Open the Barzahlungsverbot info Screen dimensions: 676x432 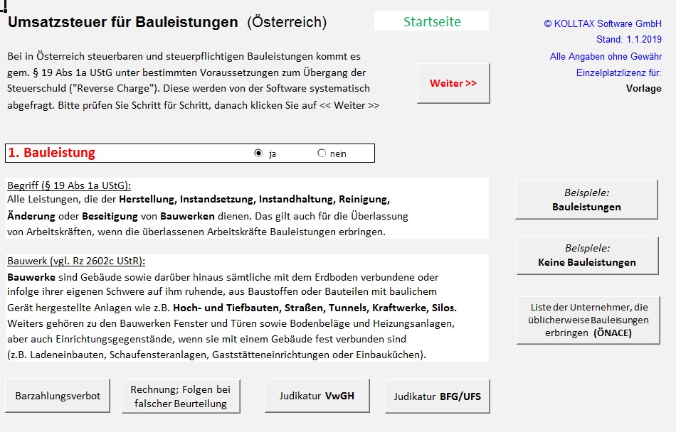[x=58, y=396]
